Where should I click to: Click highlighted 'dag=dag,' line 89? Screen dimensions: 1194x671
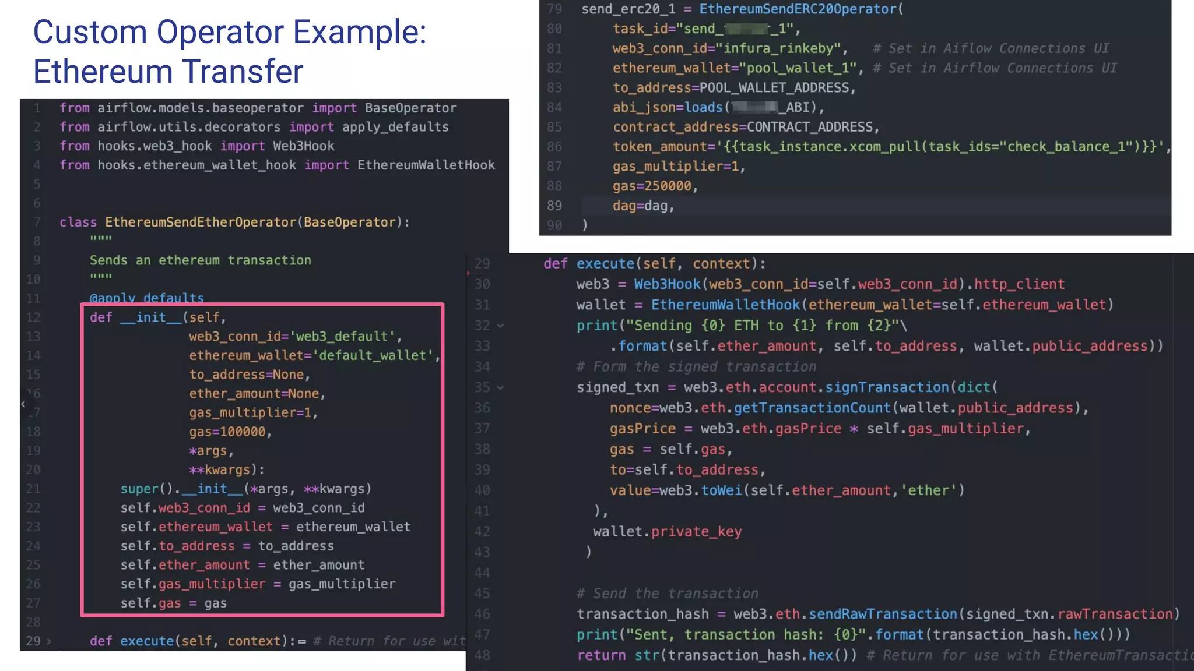pyautogui.click(x=644, y=206)
